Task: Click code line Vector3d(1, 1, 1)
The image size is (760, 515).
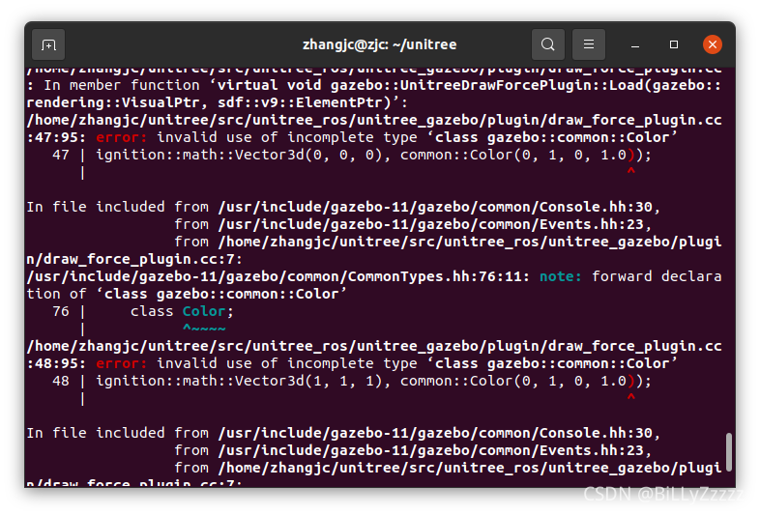Action: pyautogui.click(x=373, y=381)
